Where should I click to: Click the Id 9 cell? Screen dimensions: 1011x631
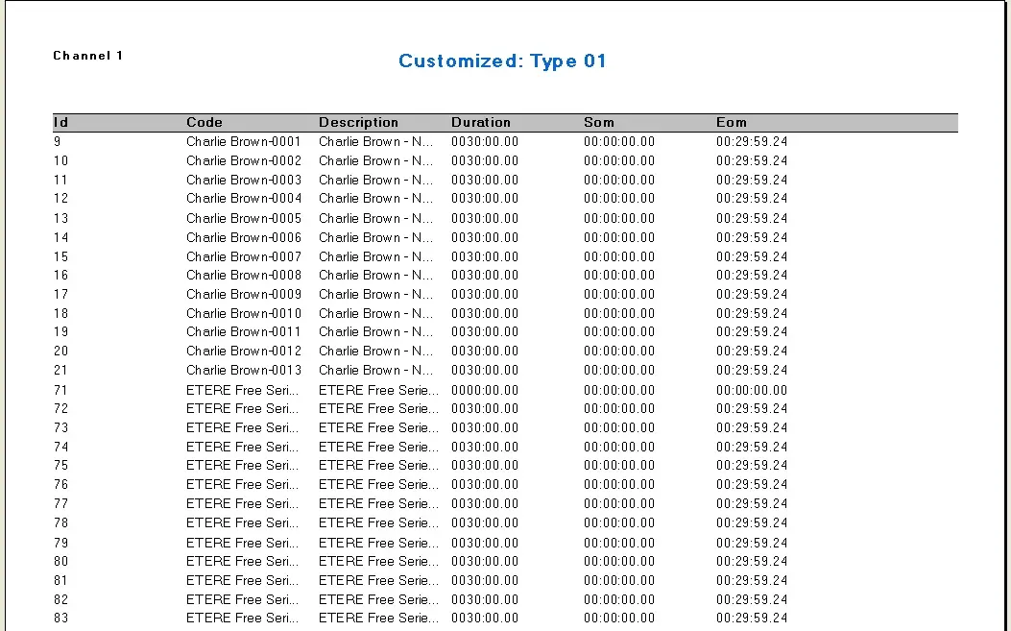[x=58, y=141]
